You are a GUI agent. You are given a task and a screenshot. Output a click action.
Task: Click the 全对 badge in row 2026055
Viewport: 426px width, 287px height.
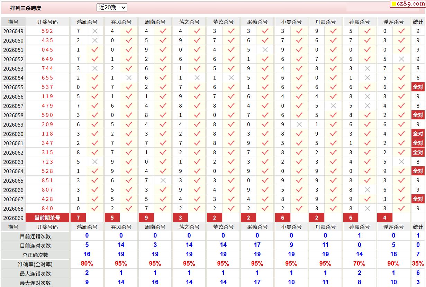click(x=418, y=87)
